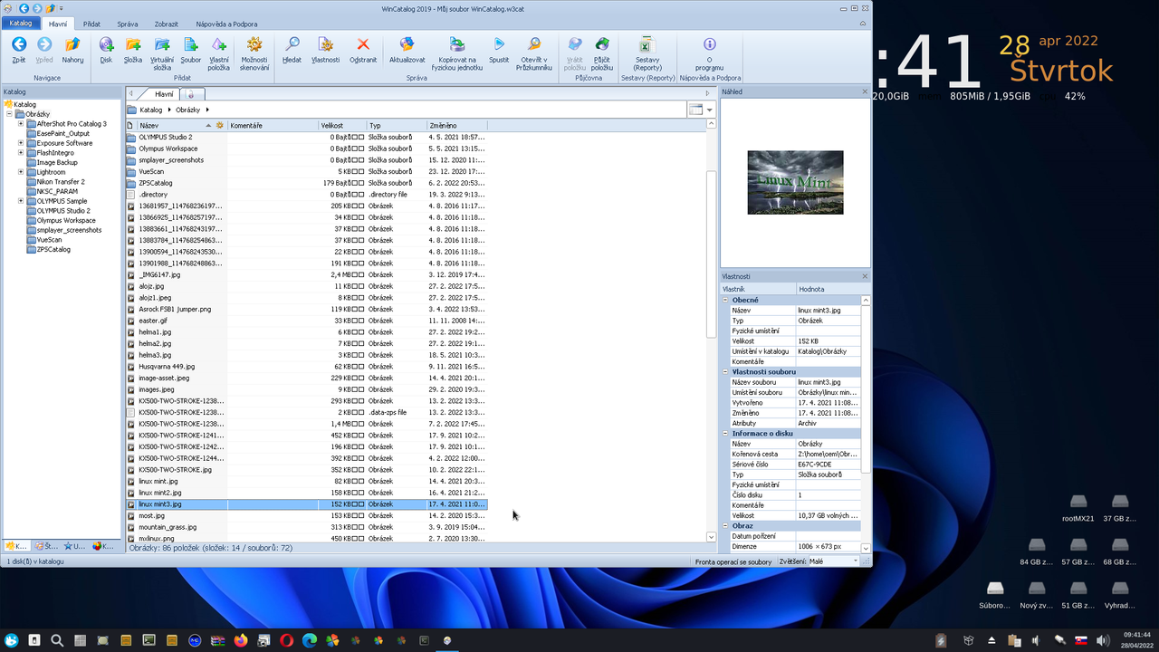Select VueScan folder in catalog tree

tap(49, 240)
